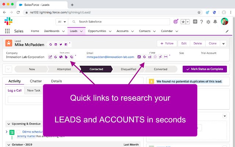This screenshot has width=235, height=147.
Task: Open the favorites list dropdown arrow
Action: click(x=188, y=22)
